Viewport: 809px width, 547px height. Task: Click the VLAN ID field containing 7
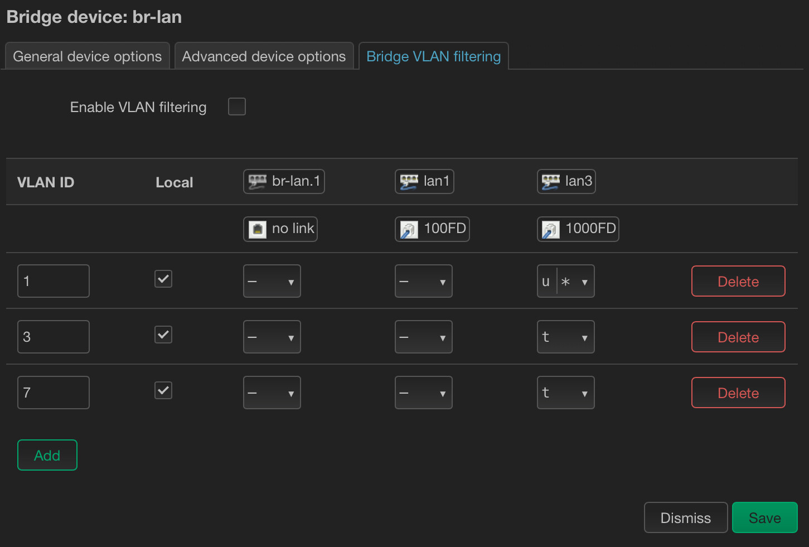(54, 393)
